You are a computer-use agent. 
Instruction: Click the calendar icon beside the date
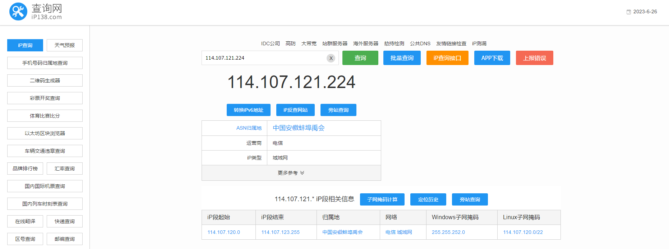coord(628,12)
